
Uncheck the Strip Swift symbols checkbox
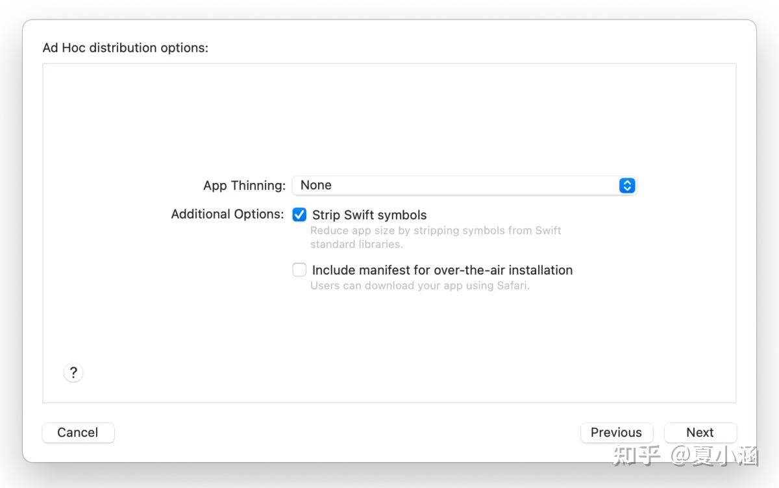(x=299, y=215)
